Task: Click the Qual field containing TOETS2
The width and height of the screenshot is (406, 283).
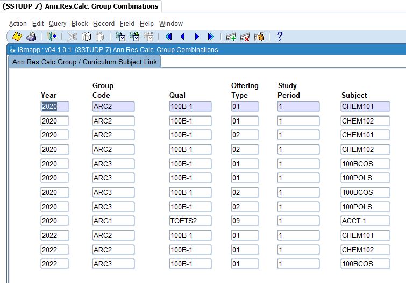Action: tap(190, 221)
